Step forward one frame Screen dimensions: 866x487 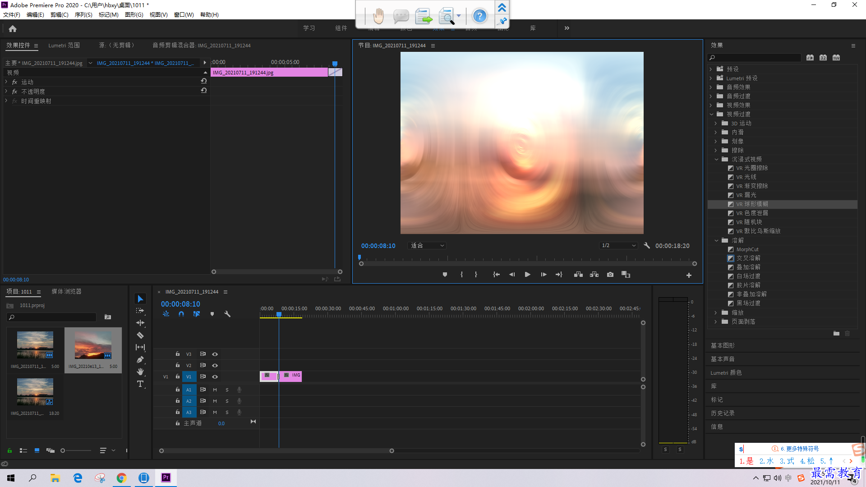544,275
